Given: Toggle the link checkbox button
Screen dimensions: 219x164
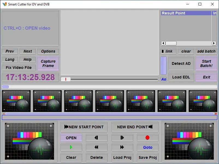Looking at the screenshot, I should [x=168, y=51].
